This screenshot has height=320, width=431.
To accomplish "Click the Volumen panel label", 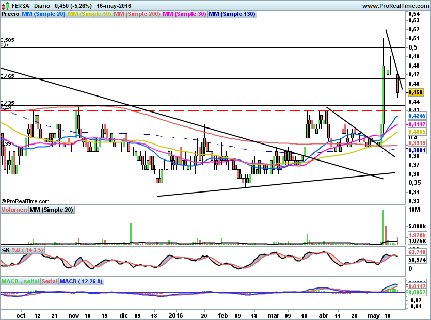I will point(14,210).
